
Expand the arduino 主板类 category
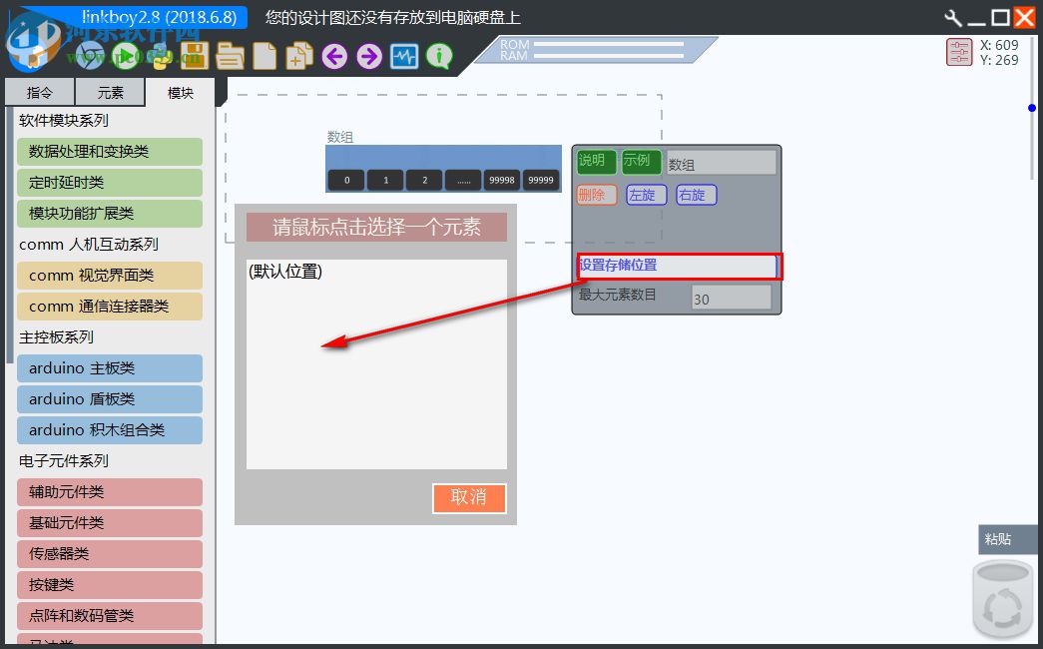pyautogui.click(x=110, y=368)
